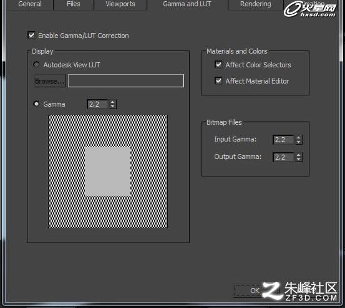
Task: Switch to the General tab
Action: 30,4
